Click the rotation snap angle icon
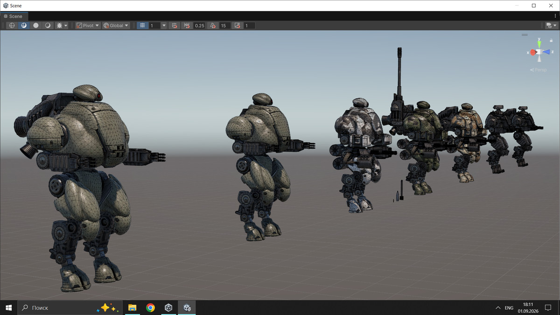This screenshot has width=560, height=315. click(x=213, y=26)
